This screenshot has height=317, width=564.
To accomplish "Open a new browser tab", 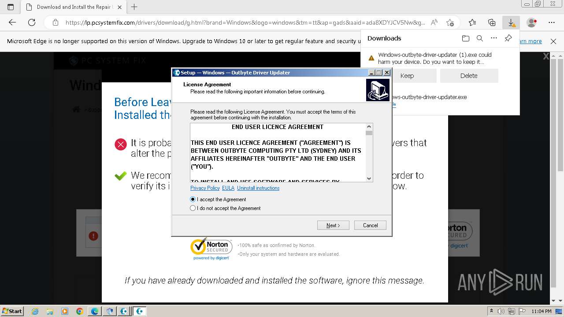I will tap(134, 7).
